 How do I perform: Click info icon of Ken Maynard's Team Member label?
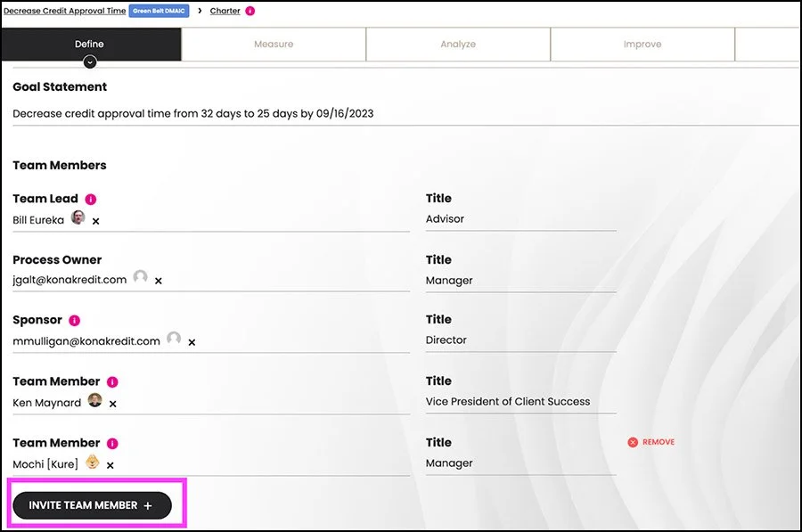112,381
